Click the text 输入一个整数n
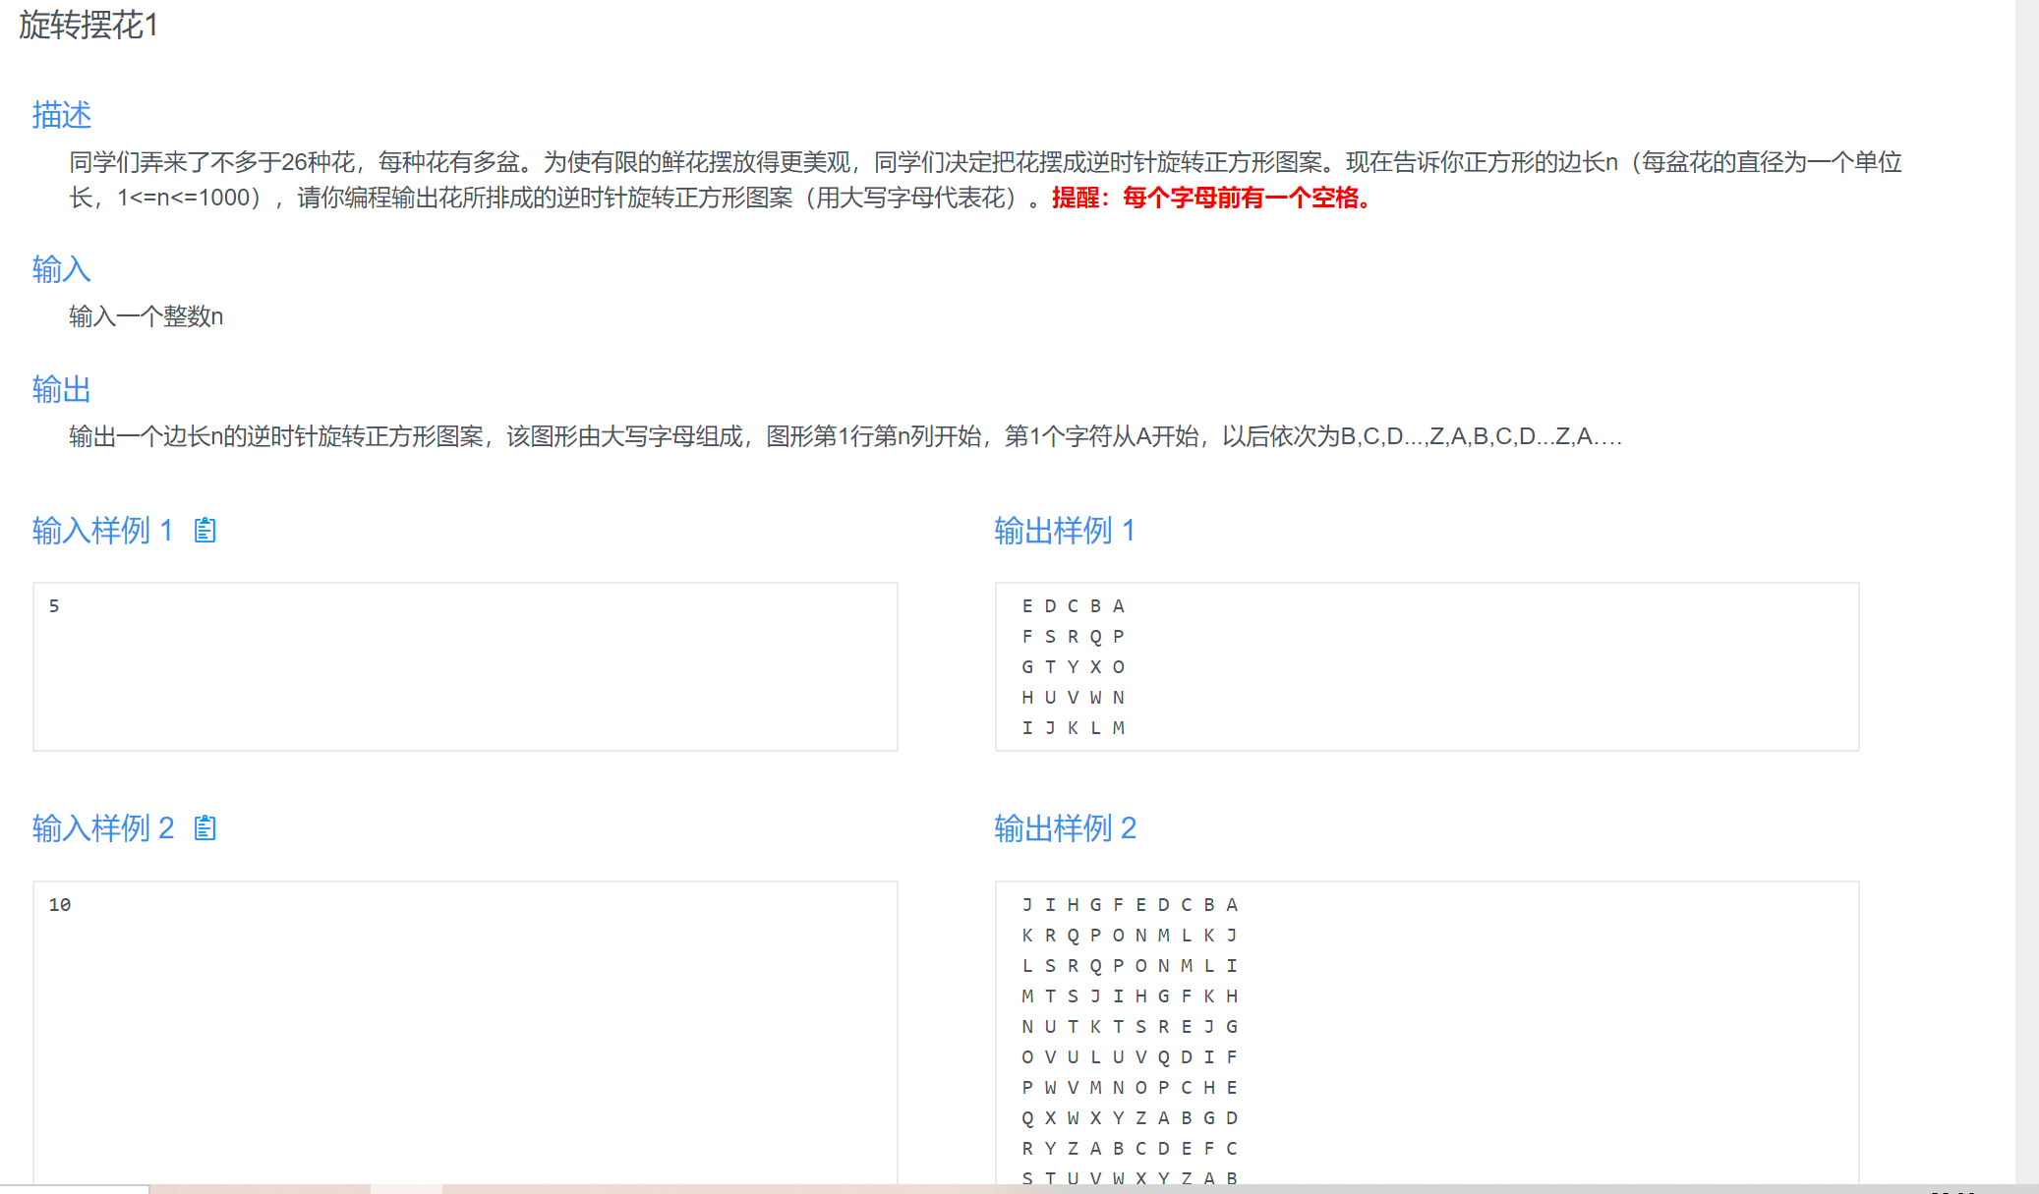Image resolution: width=2039 pixels, height=1194 pixels. 146,316
